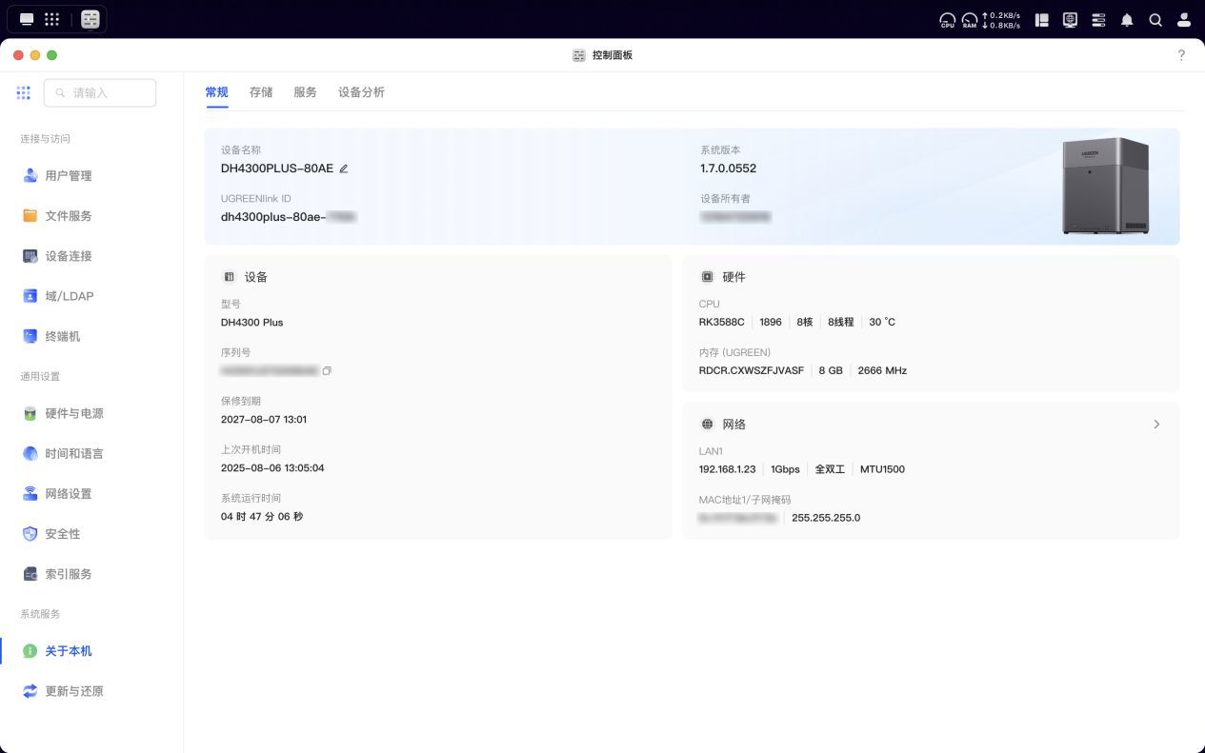
Task: Click model value DH4300 Plus
Action: tap(251, 323)
